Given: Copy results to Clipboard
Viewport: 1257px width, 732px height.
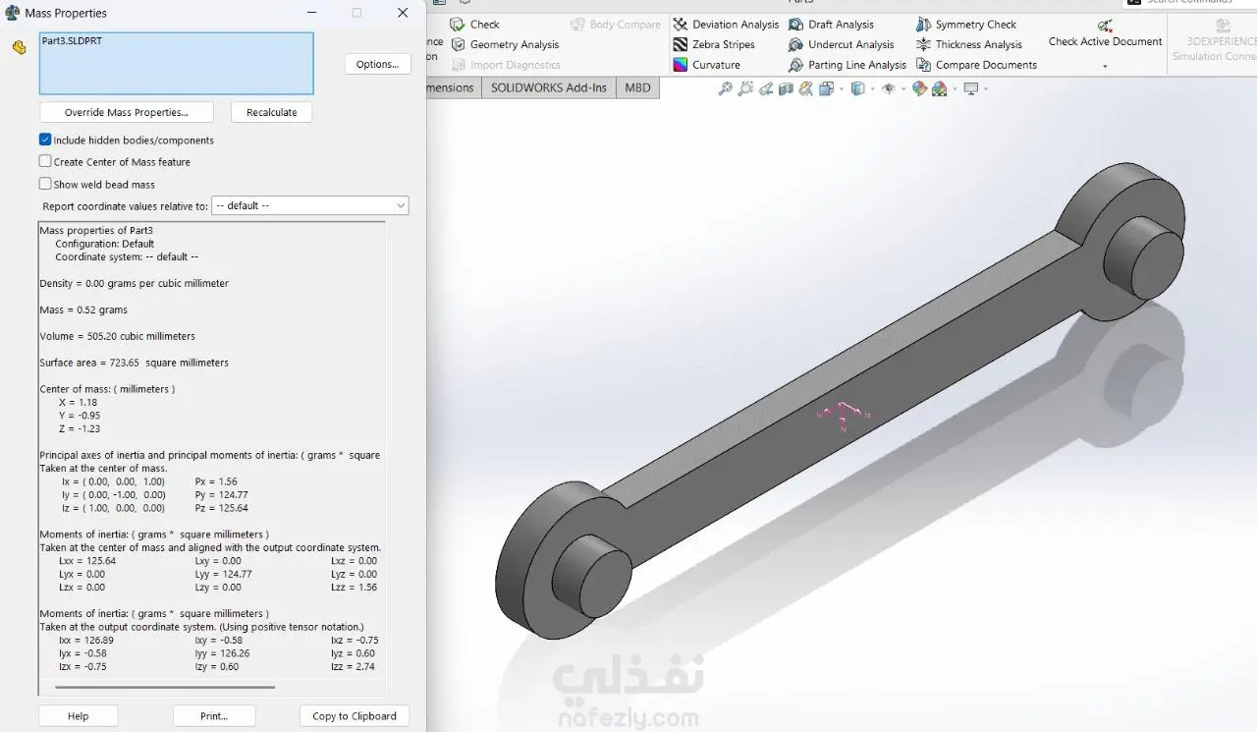Looking at the screenshot, I should pyautogui.click(x=355, y=716).
